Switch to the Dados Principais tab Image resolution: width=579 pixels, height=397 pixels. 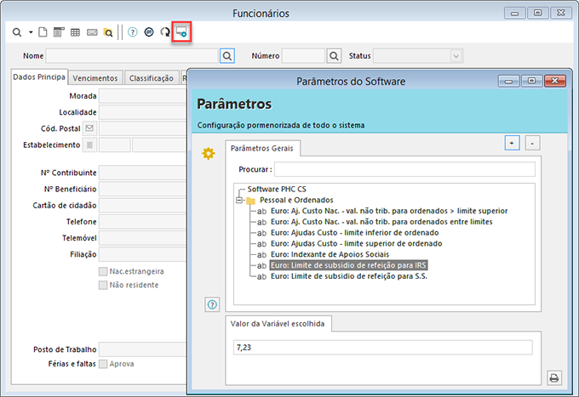pos(39,77)
